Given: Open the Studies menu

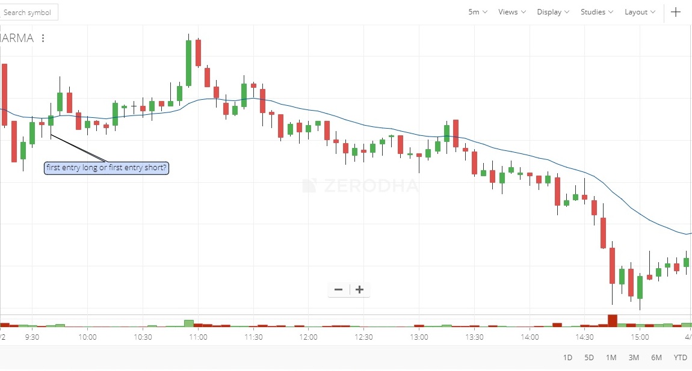Looking at the screenshot, I should 597,12.
